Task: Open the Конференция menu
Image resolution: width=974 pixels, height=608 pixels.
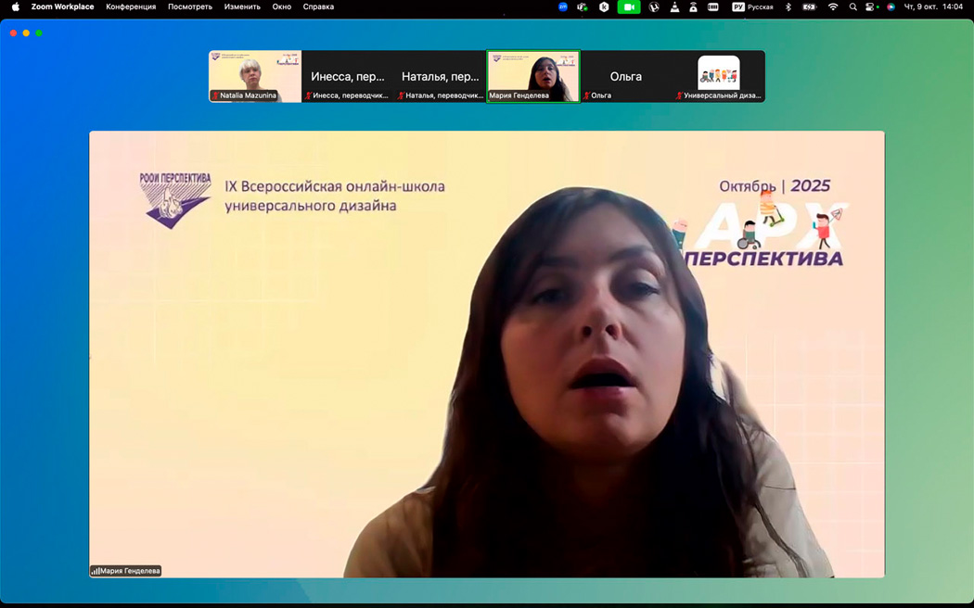Action: (x=131, y=6)
